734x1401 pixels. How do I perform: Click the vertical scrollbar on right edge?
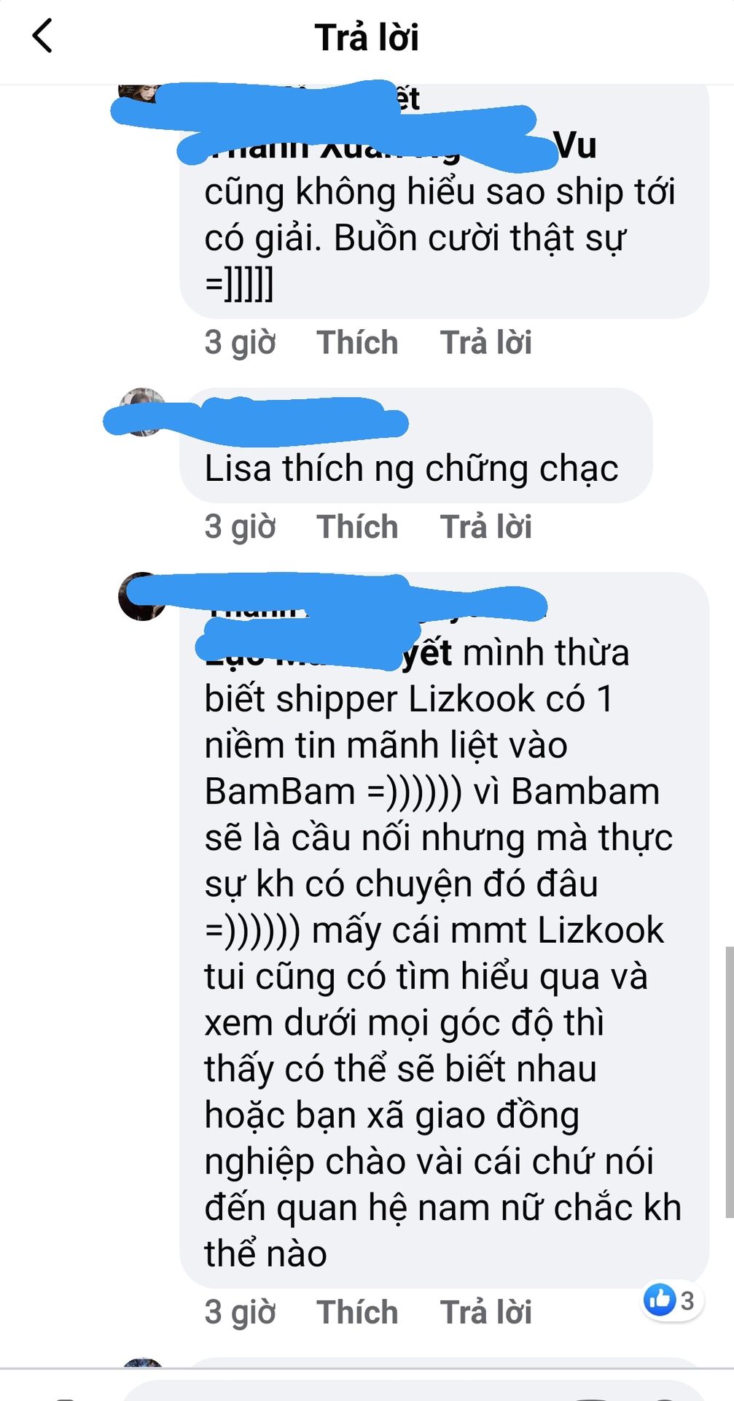click(x=729, y=1082)
